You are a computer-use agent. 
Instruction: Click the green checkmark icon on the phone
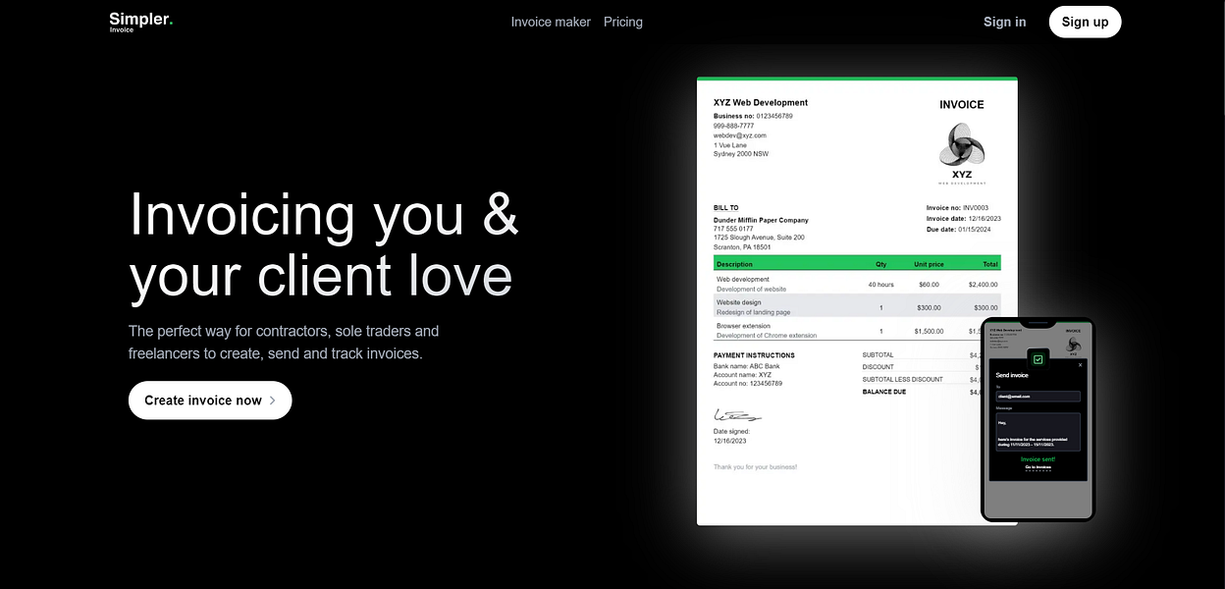(1038, 357)
